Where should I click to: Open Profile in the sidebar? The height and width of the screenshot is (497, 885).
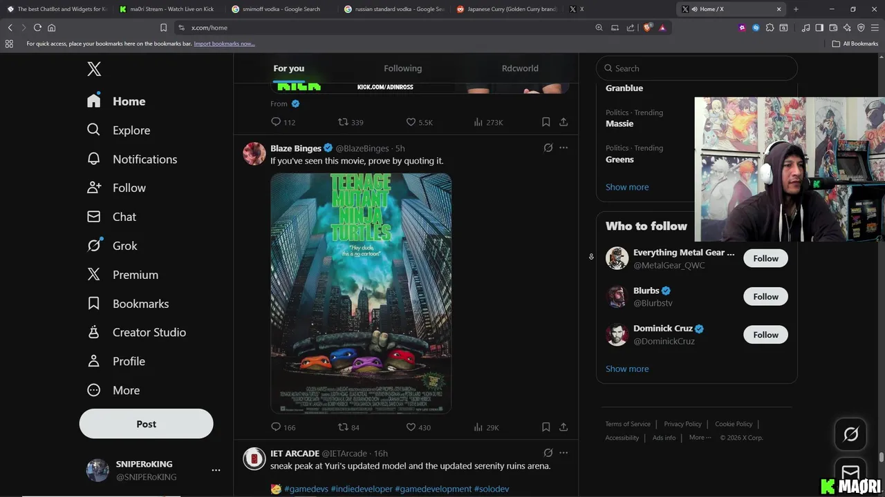(116, 362)
